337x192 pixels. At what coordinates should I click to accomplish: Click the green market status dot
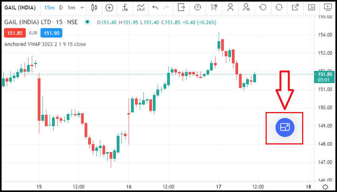click(87, 22)
